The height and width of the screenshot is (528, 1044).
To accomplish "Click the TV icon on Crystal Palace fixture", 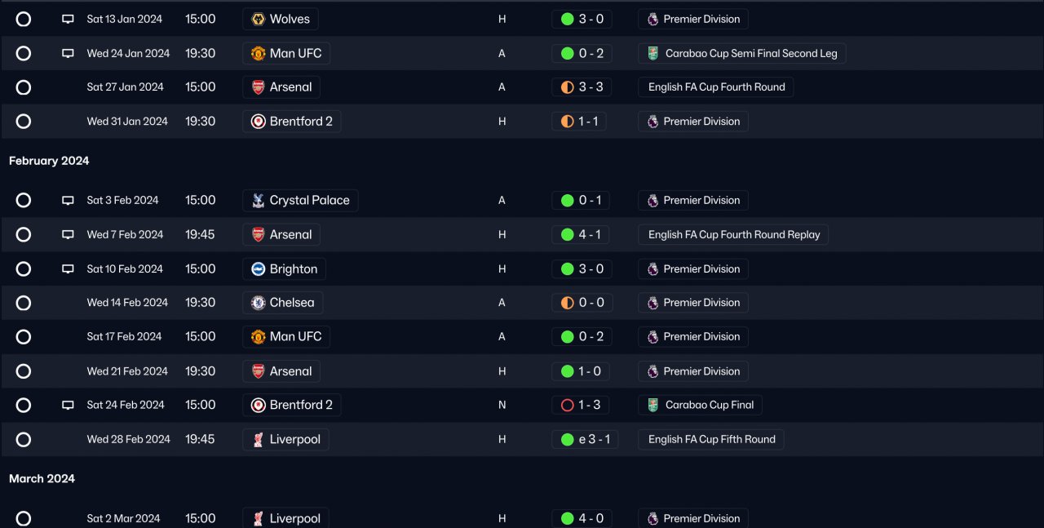I will pyautogui.click(x=68, y=200).
